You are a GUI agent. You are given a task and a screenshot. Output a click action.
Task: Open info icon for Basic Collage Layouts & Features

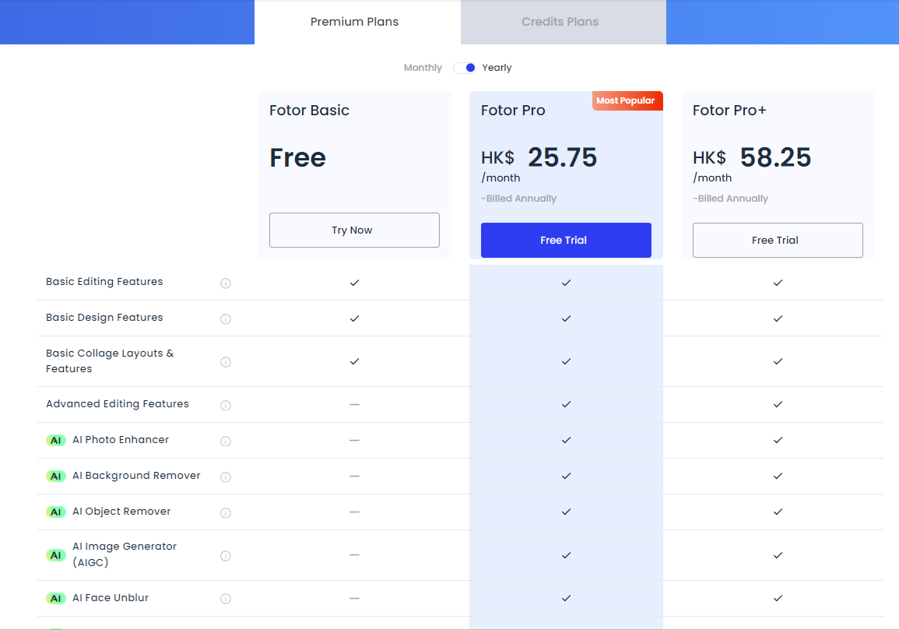(225, 362)
